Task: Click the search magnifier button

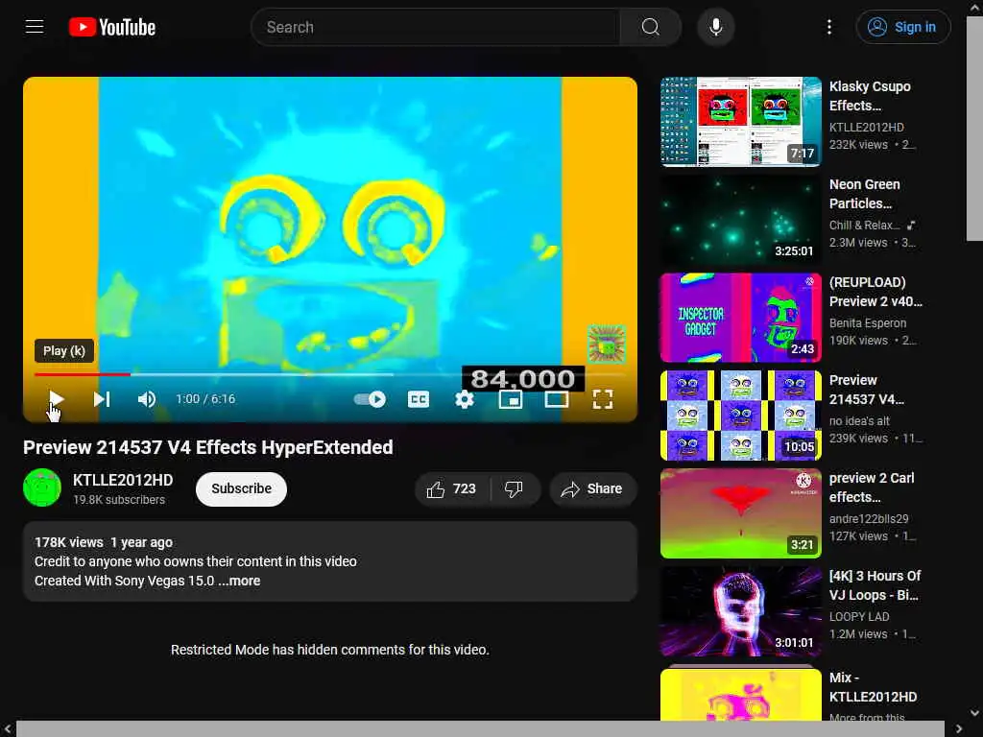Action: coord(650,27)
